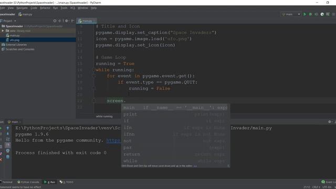The image size is (336, 189).
Task: Collapse the for event loop fold marker
Action: [x=93, y=76]
